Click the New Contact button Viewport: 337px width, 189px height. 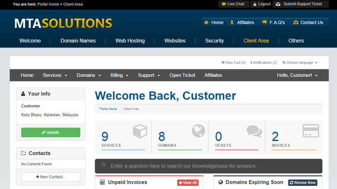(51, 177)
